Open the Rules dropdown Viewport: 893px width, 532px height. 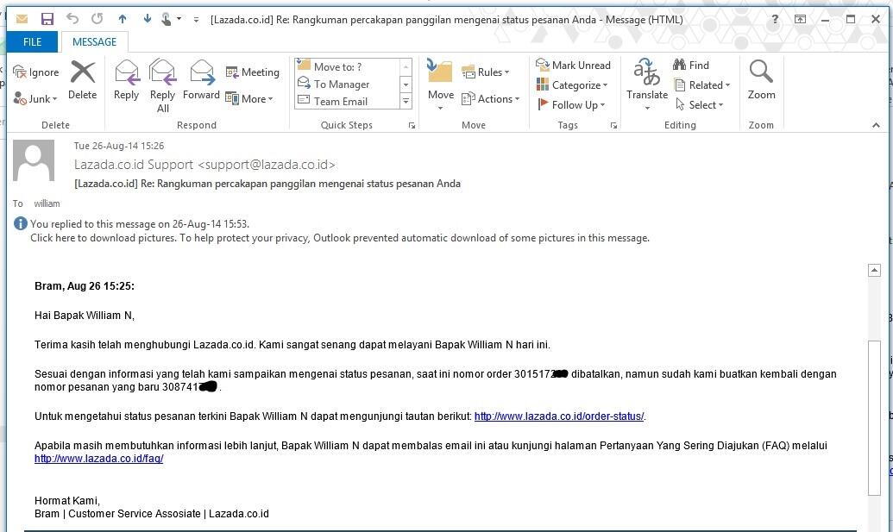(x=485, y=72)
